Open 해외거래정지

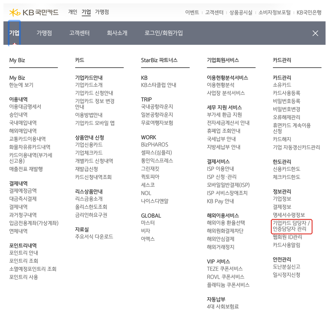[x=221, y=247]
